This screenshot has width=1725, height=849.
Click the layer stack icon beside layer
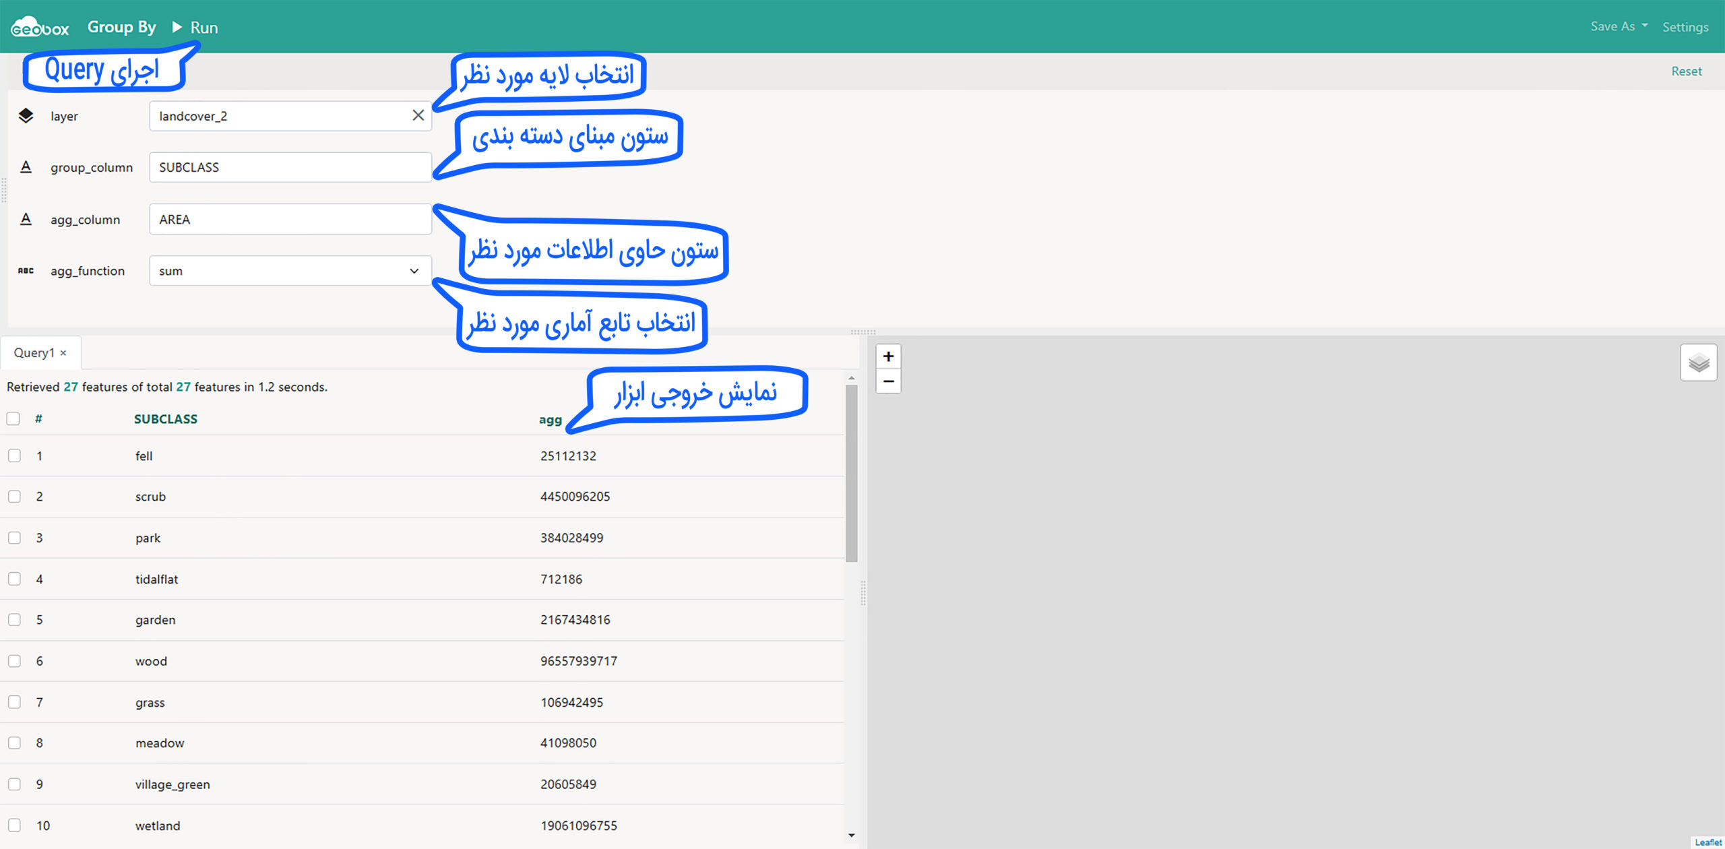point(26,116)
